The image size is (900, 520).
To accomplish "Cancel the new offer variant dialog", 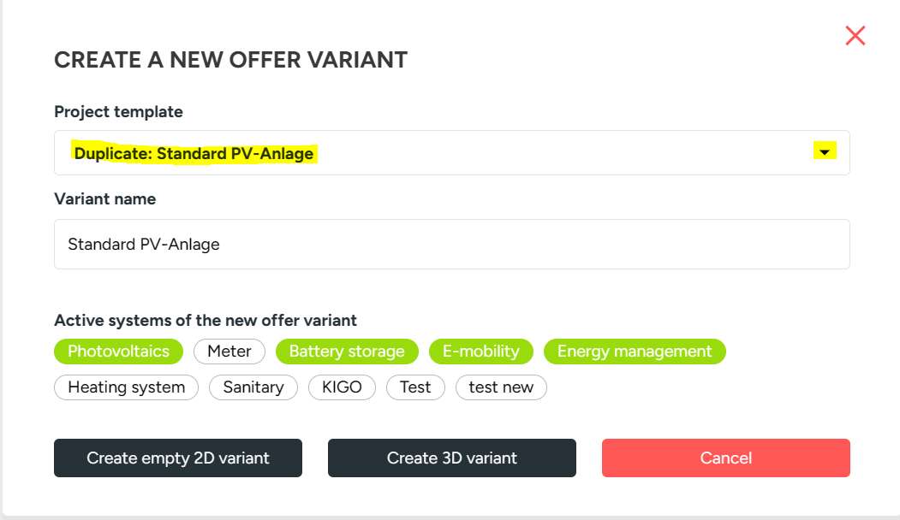I will (x=725, y=458).
